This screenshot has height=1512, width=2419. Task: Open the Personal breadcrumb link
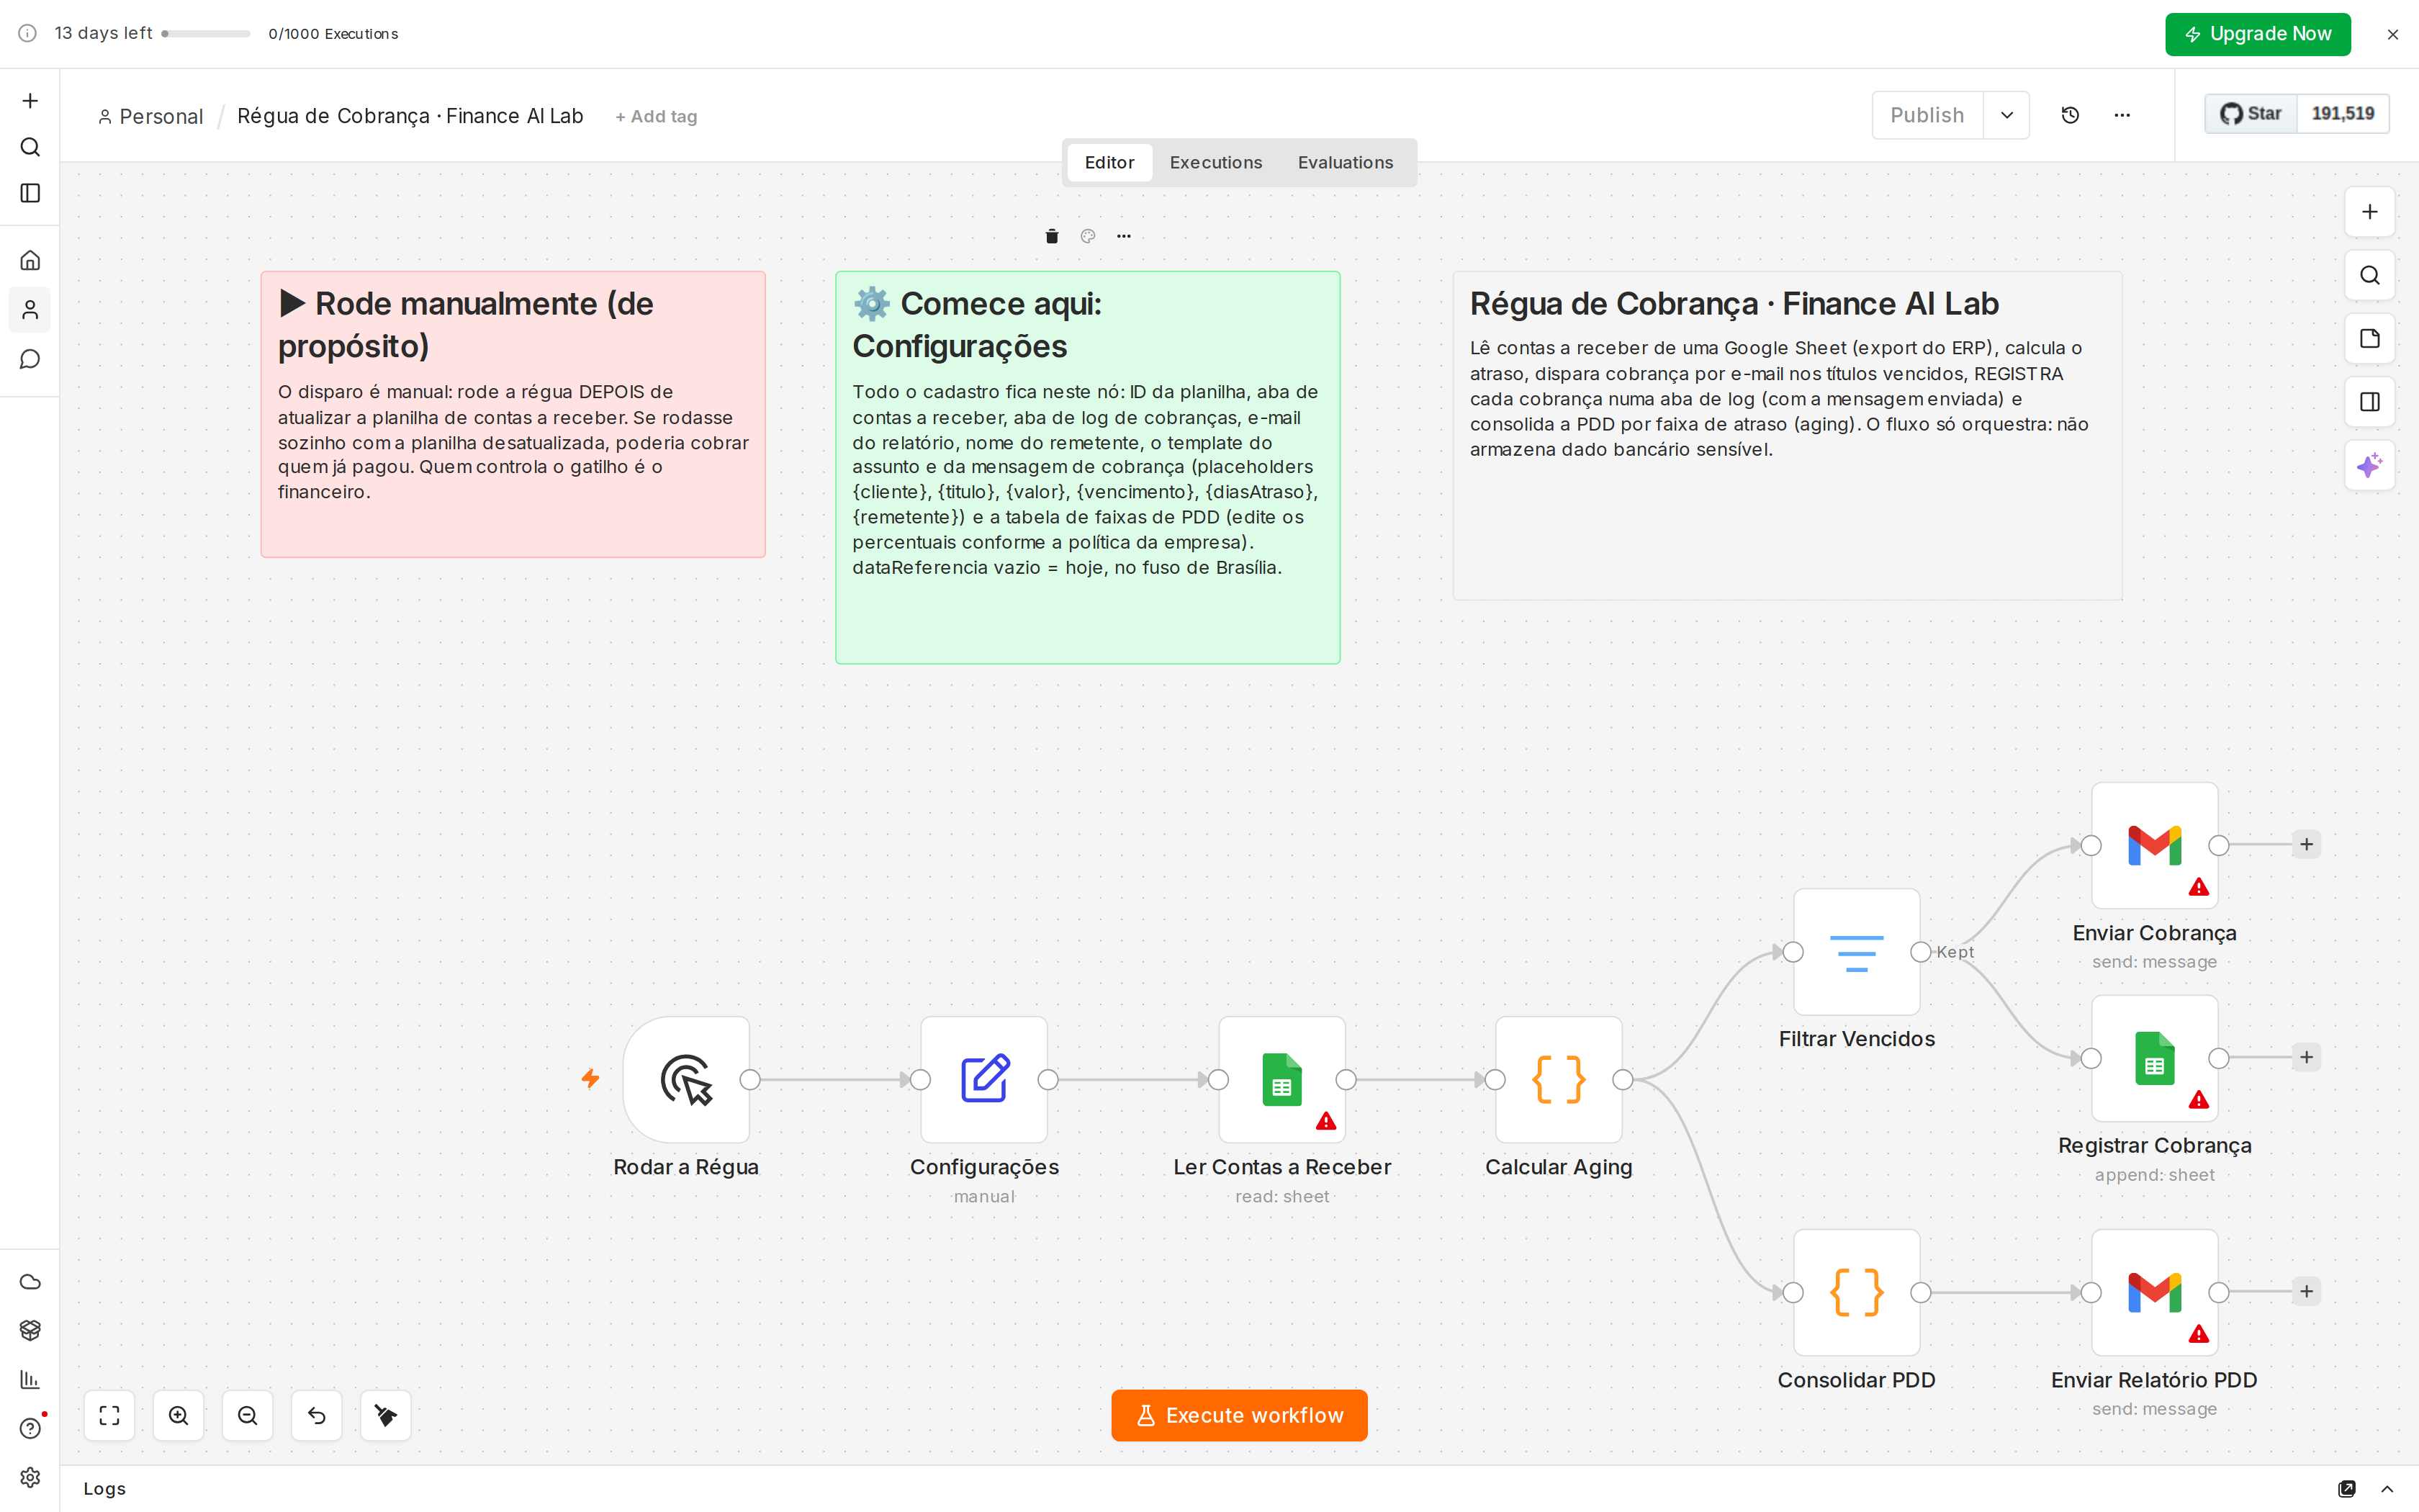coord(151,116)
